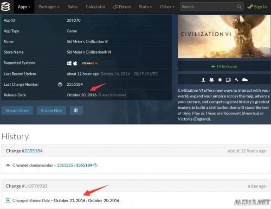Screen dimensions: 271x209
Task: Select the Release Date October 20, 2016
Action: [x=82, y=95]
